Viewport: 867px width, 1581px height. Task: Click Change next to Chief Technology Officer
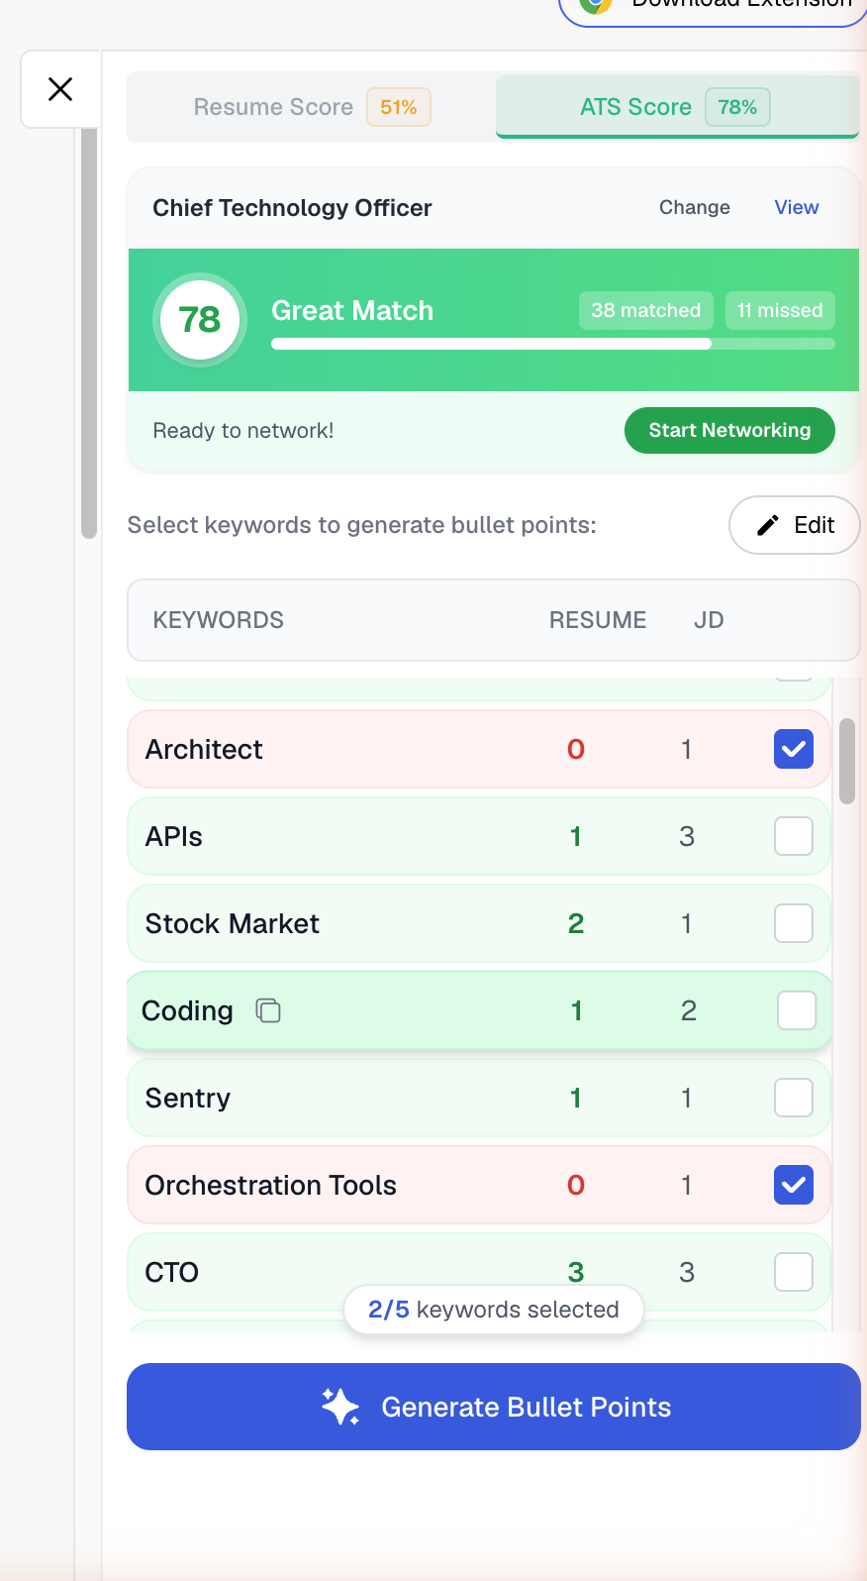pyautogui.click(x=694, y=207)
